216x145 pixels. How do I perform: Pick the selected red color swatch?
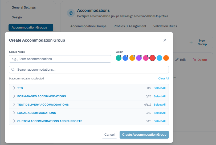point(153,58)
